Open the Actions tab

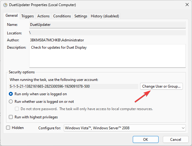(x=43, y=16)
